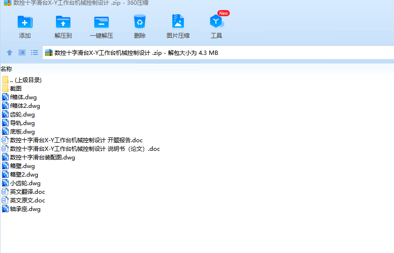Image resolution: width=394 pixels, height=253 pixels.
Task: Click the dwg icon beside 箱壁2.dwg
Action: click(5, 175)
